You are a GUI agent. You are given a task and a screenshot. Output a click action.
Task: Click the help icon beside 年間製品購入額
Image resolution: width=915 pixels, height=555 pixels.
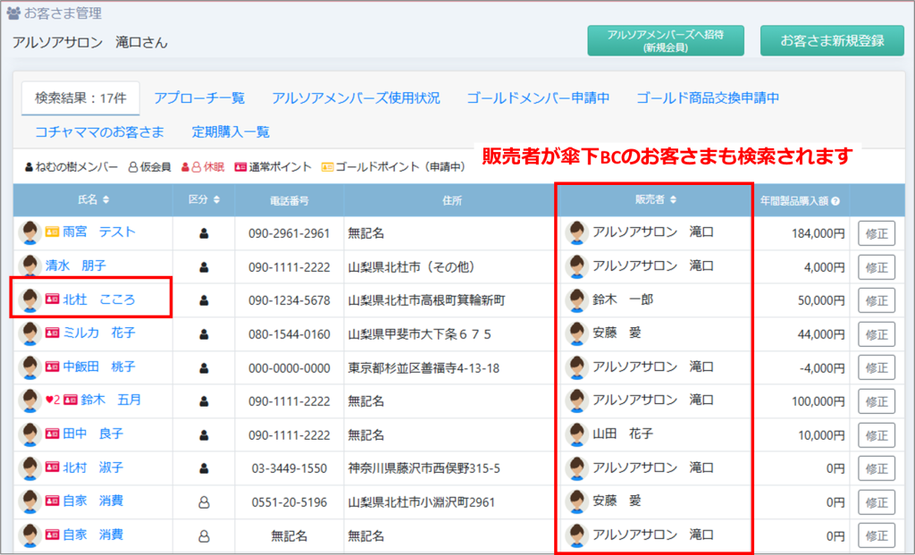[835, 201]
